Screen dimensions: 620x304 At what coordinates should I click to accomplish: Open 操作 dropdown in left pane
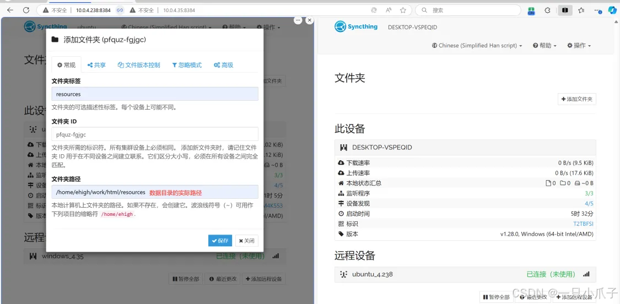click(x=268, y=28)
